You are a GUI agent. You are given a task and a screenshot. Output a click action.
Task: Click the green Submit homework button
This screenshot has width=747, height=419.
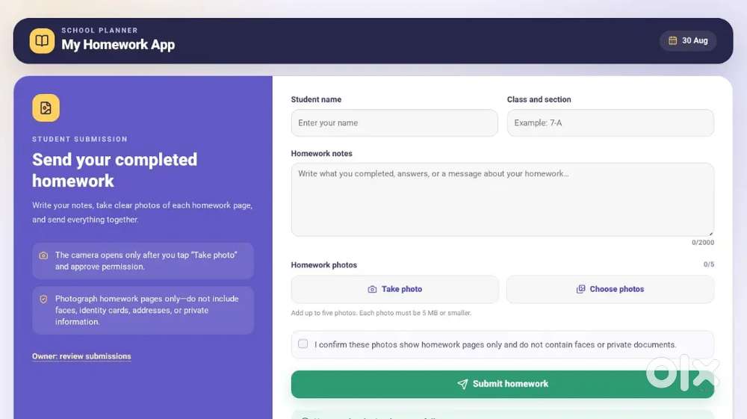(503, 384)
